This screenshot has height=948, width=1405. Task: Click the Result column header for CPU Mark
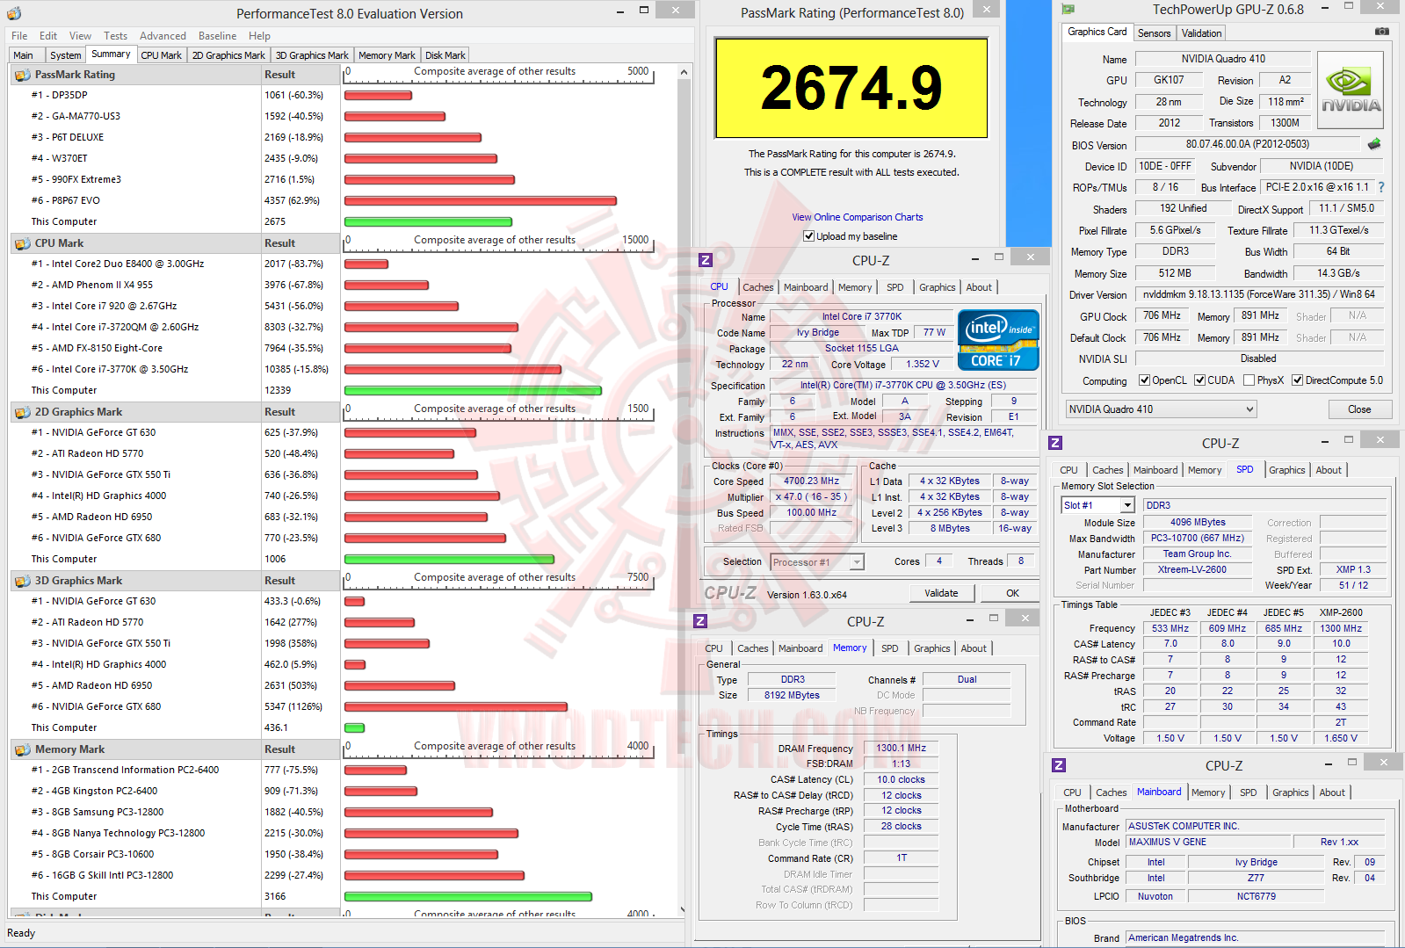pos(301,243)
